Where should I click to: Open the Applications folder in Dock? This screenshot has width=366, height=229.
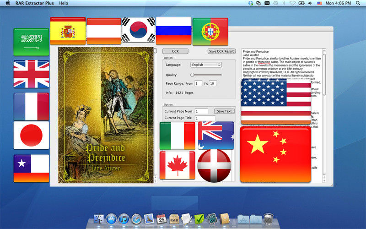[x=243, y=219]
